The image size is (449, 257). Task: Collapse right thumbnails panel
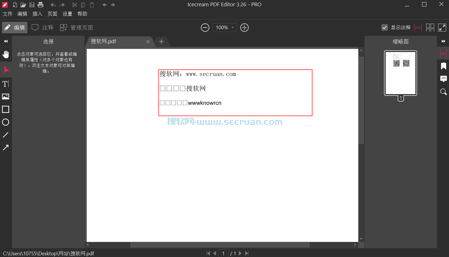[444, 42]
